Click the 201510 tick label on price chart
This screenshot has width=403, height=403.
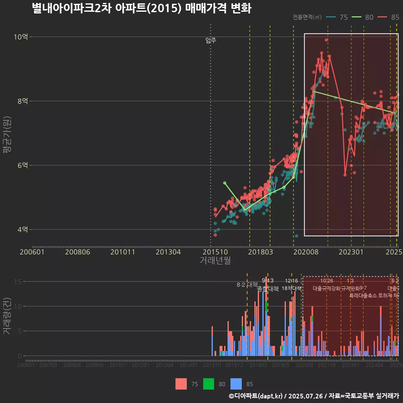215,252
